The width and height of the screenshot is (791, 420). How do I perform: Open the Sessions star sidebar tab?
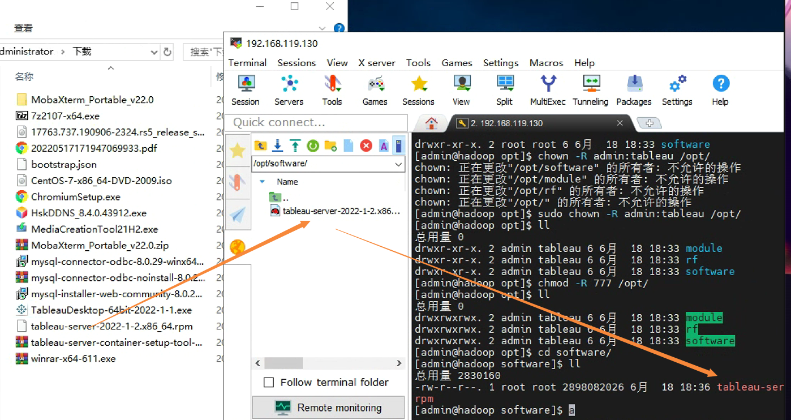[x=238, y=151]
